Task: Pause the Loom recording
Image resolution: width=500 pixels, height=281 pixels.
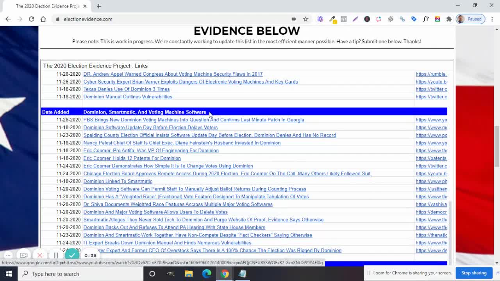Action: pyautogui.click(x=56, y=255)
